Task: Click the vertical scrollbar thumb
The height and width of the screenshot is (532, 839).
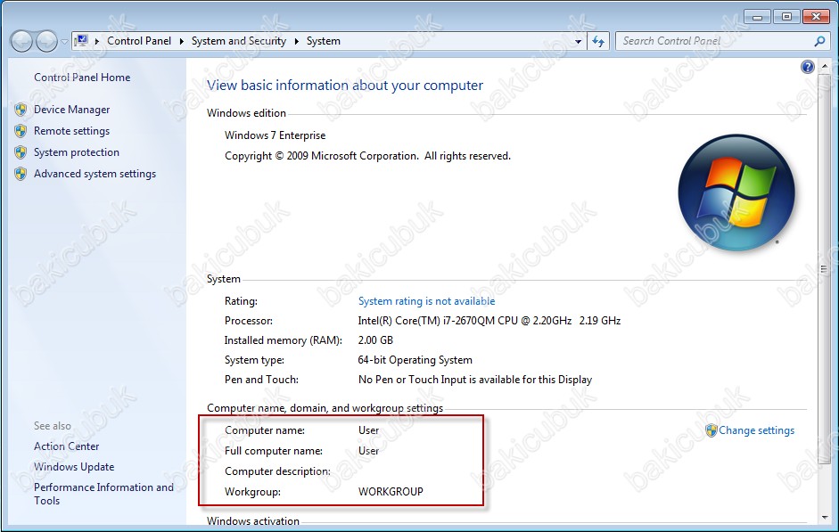Action: [825, 269]
